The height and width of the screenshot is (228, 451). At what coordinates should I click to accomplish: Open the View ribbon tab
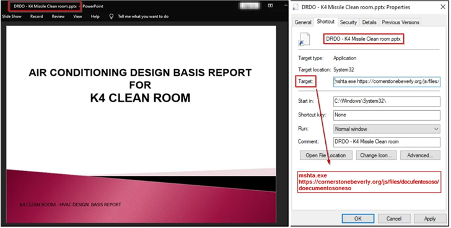pos(77,17)
